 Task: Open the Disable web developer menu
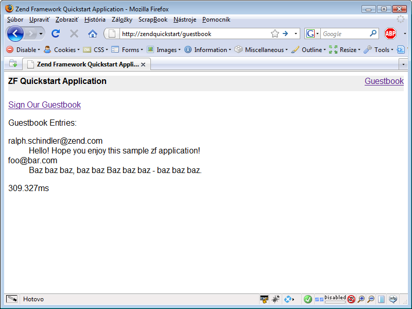pyautogui.click(x=23, y=49)
